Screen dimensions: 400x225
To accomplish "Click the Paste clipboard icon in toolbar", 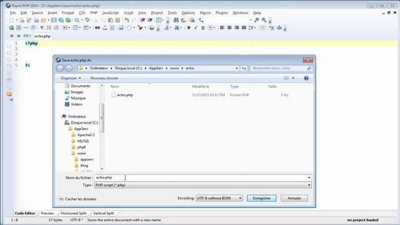I will [111, 20].
